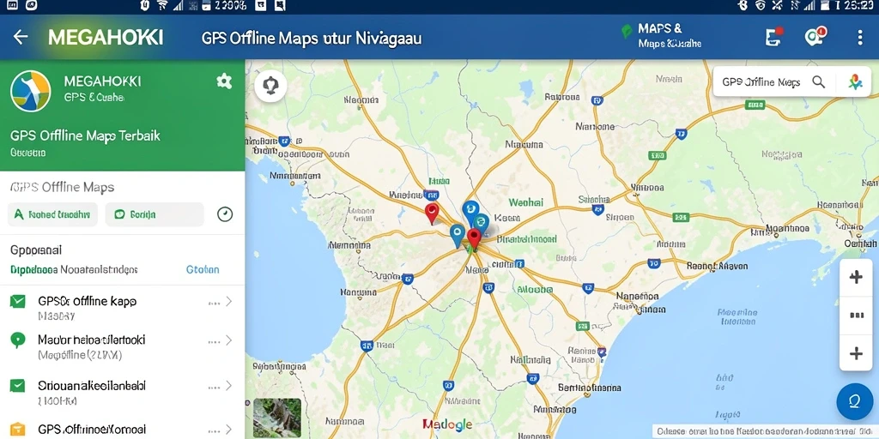Viewport: 879px width, 439px height.
Task: Tap the plus button below the map's three-dot control
Action: point(856,353)
